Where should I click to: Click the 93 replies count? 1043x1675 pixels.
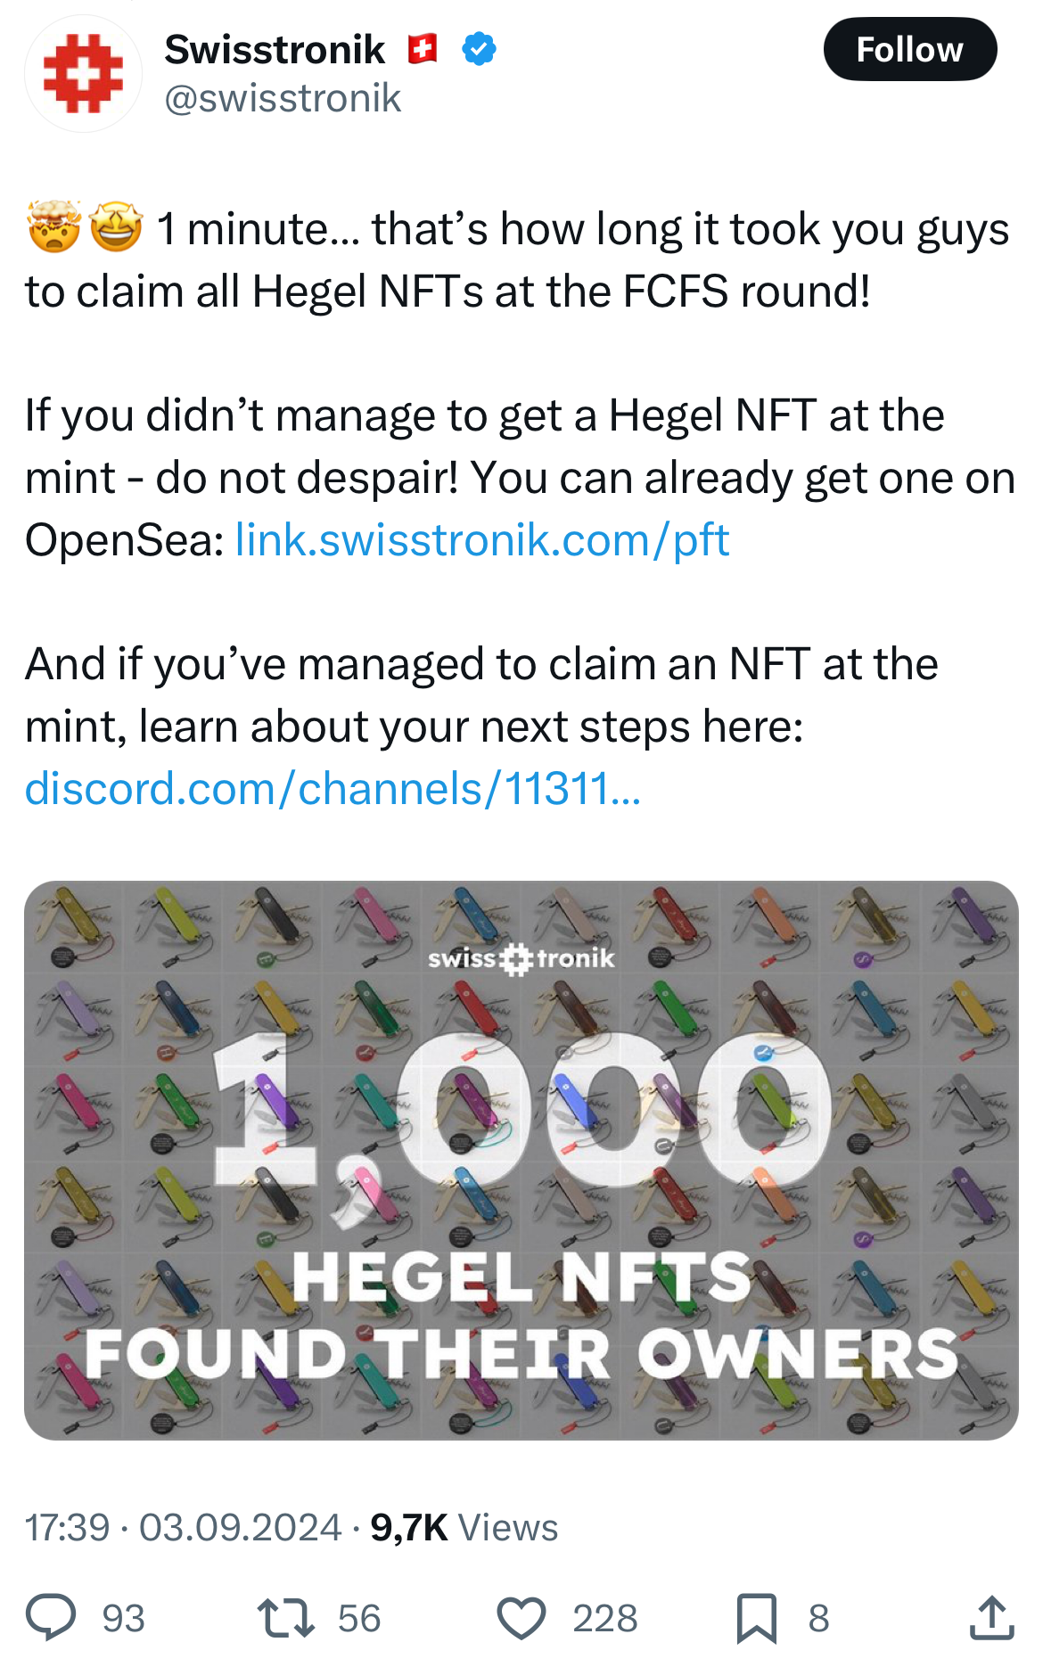[x=123, y=1618]
